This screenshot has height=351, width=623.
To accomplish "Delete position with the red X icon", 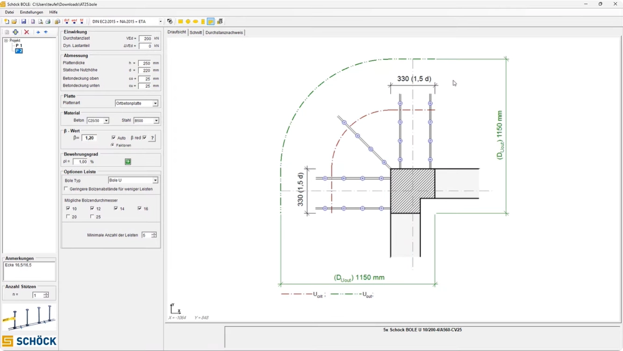I will pos(27,32).
